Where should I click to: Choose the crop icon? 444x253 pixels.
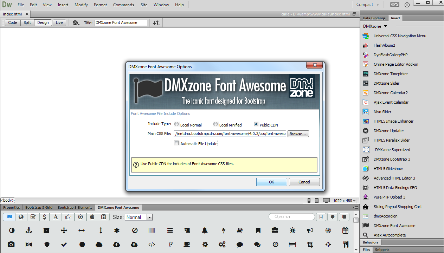pos(310,244)
